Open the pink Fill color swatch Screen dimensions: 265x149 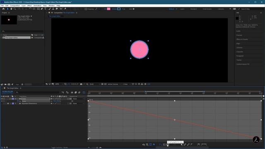[x=108, y=9]
